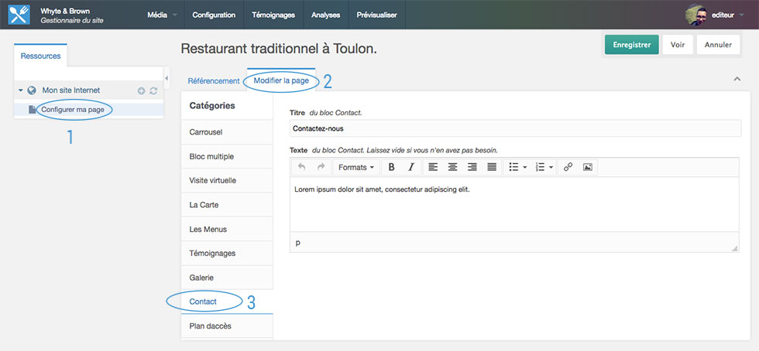This screenshot has width=759, height=351.
Task: Open the Formats dropdown
Action: point(356,167)
